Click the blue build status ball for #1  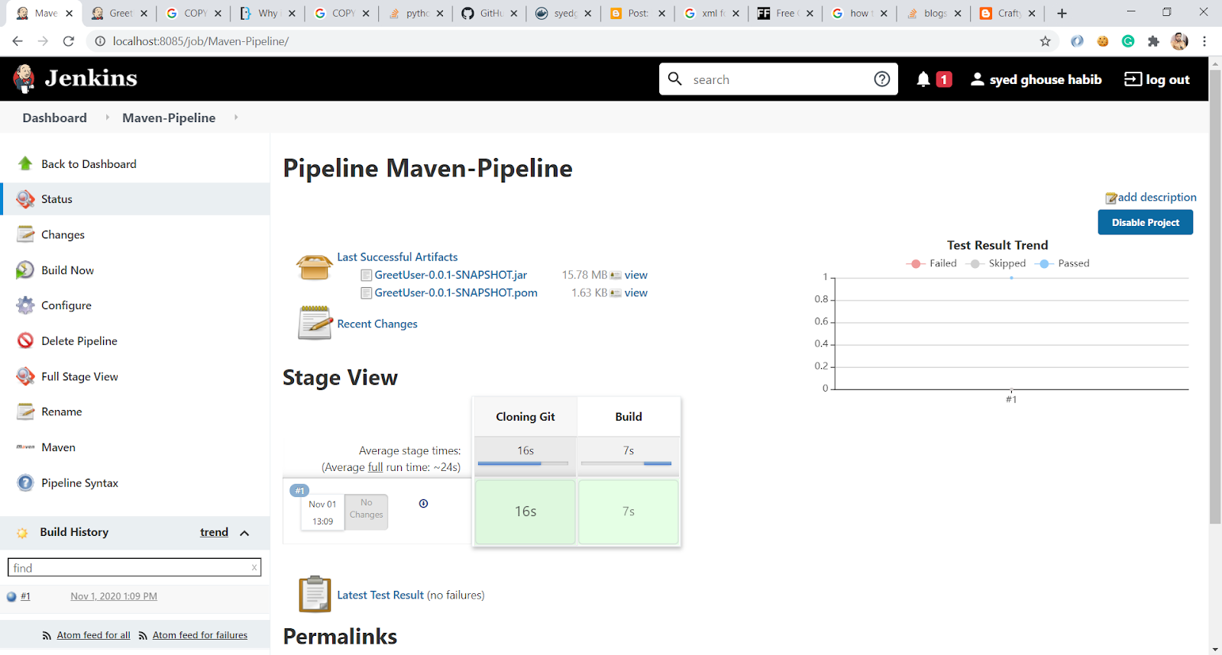pos(11,597)
